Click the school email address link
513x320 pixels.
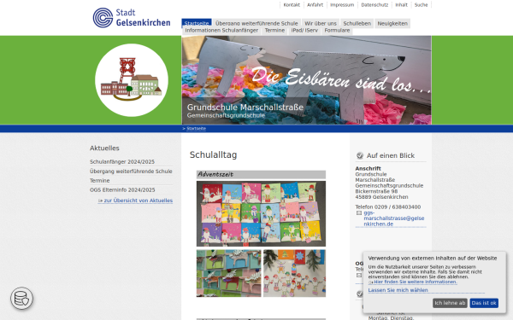click(x=394, y=218)
